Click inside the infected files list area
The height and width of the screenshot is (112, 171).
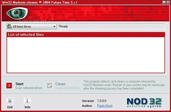tap(86, 55)
